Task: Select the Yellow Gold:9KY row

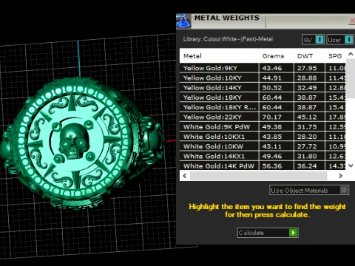Action: point(263,68)
